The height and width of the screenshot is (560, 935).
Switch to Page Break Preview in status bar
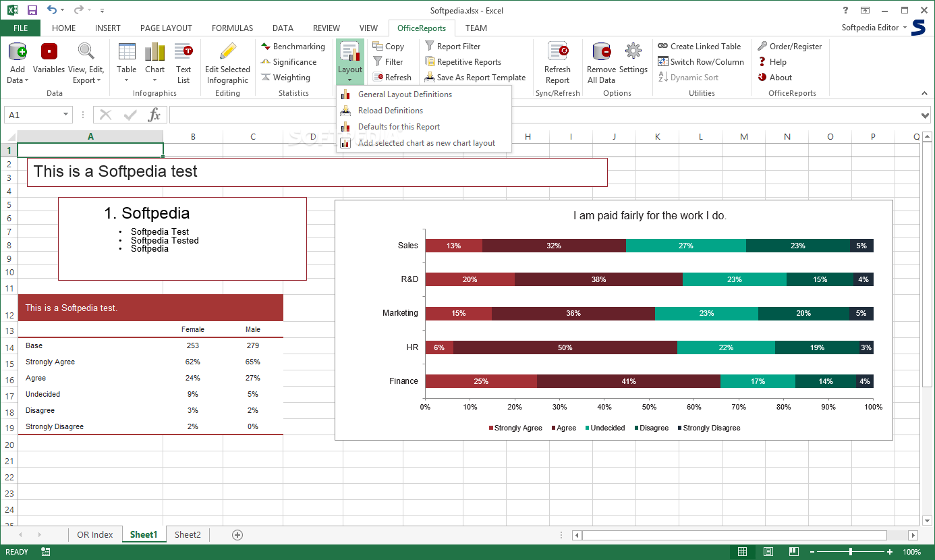click(793, 552)
